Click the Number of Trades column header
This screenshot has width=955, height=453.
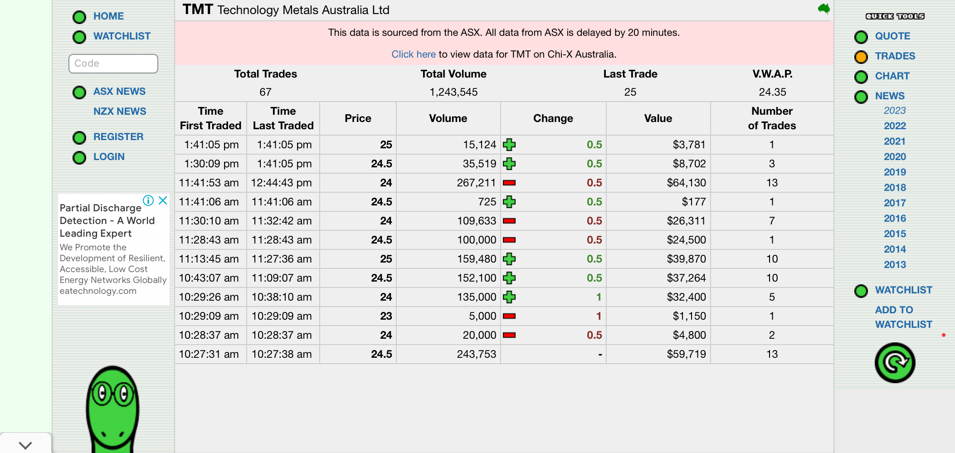[x=772, y=118]
